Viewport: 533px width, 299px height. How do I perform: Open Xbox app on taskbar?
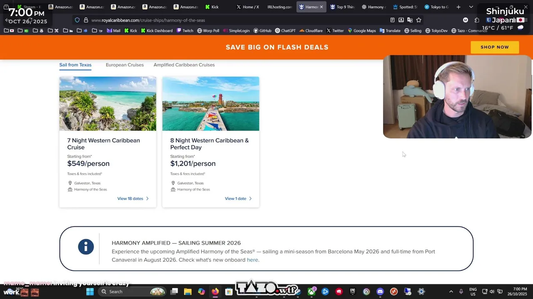[x=311, y=292]
